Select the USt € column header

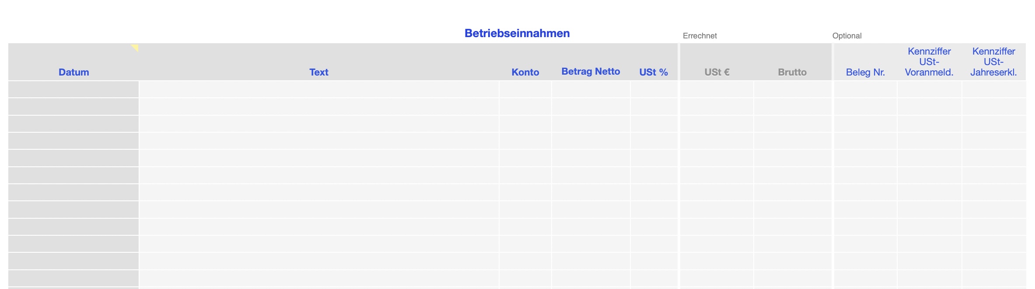coord(717,72)
